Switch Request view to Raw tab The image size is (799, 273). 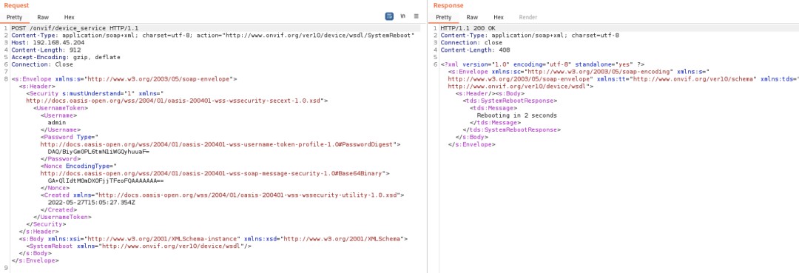(x=43, y=17)
